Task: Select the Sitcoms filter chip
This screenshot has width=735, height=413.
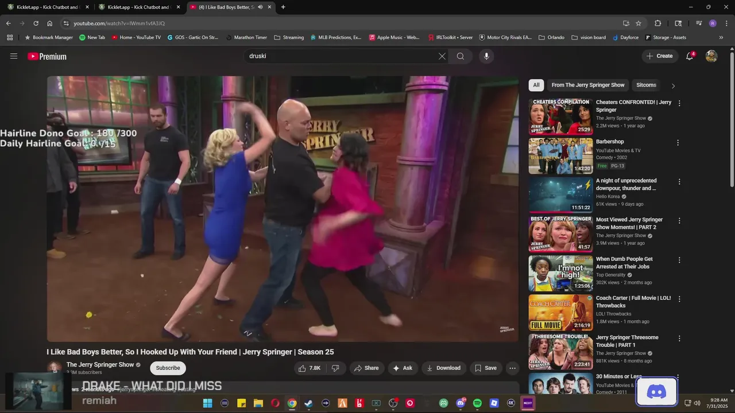Action: [x=646, y=85]
